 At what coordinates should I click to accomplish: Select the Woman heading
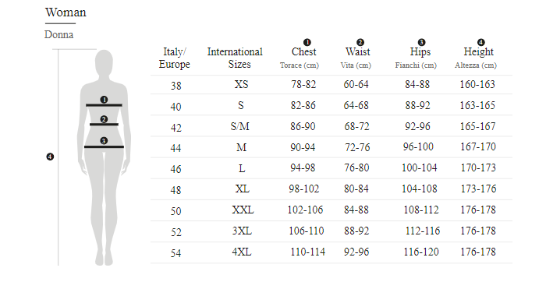tap(66, 12)
